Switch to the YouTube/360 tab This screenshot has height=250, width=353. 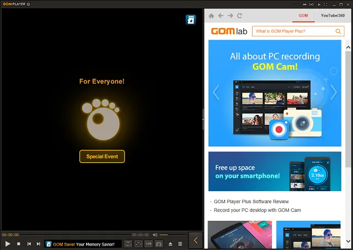(333, 16)
